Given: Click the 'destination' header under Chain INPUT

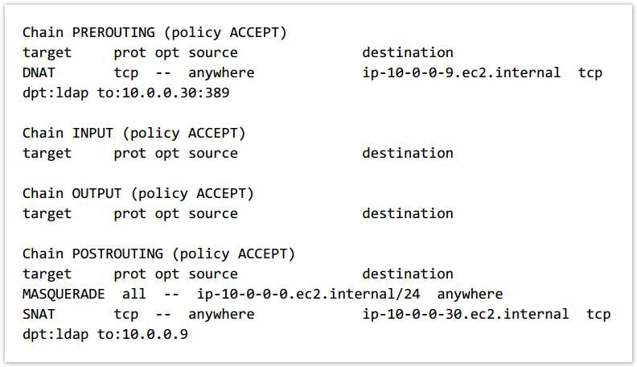Looking at the screenshot, I should tap(407, 153).
